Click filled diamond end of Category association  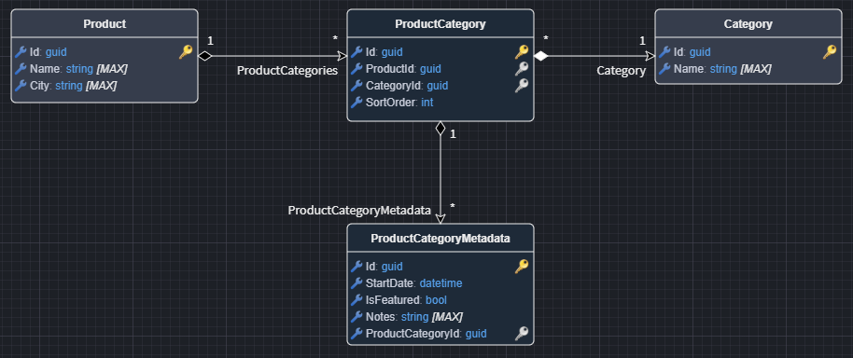click(x=540, y=55)
